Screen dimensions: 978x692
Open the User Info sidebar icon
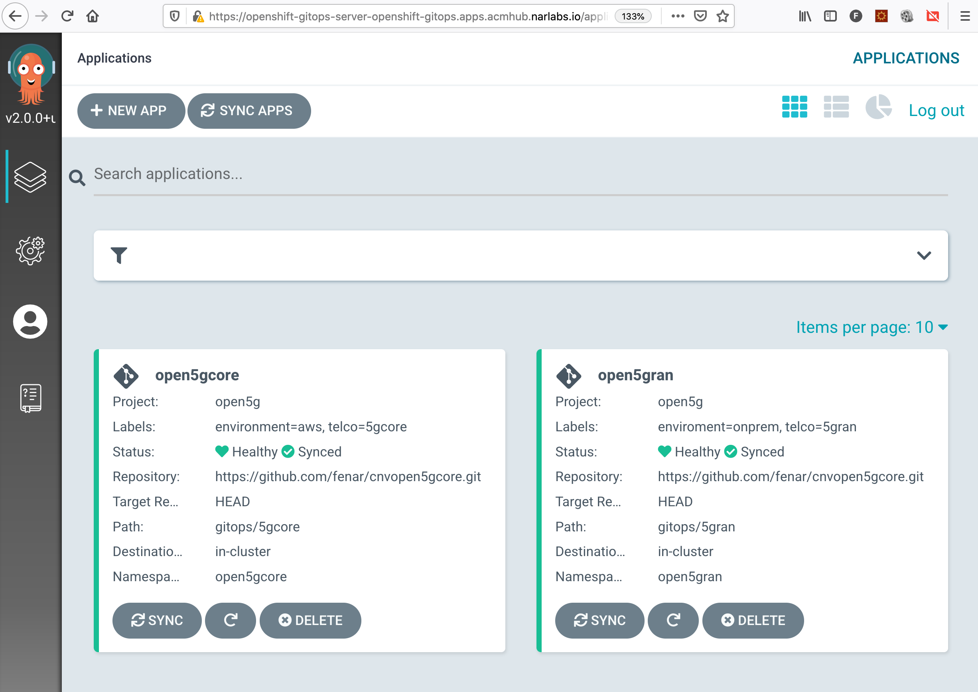click(30, 322)
